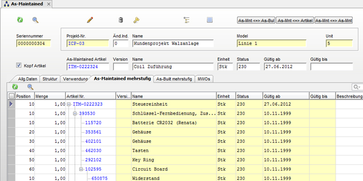Select the As-Maintained mehrstufig tab

tap(123, 78)
